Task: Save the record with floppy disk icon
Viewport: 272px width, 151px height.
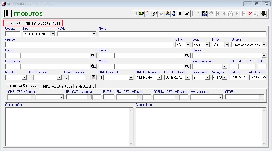Action: pyautogui.click(x=204, y=14)
